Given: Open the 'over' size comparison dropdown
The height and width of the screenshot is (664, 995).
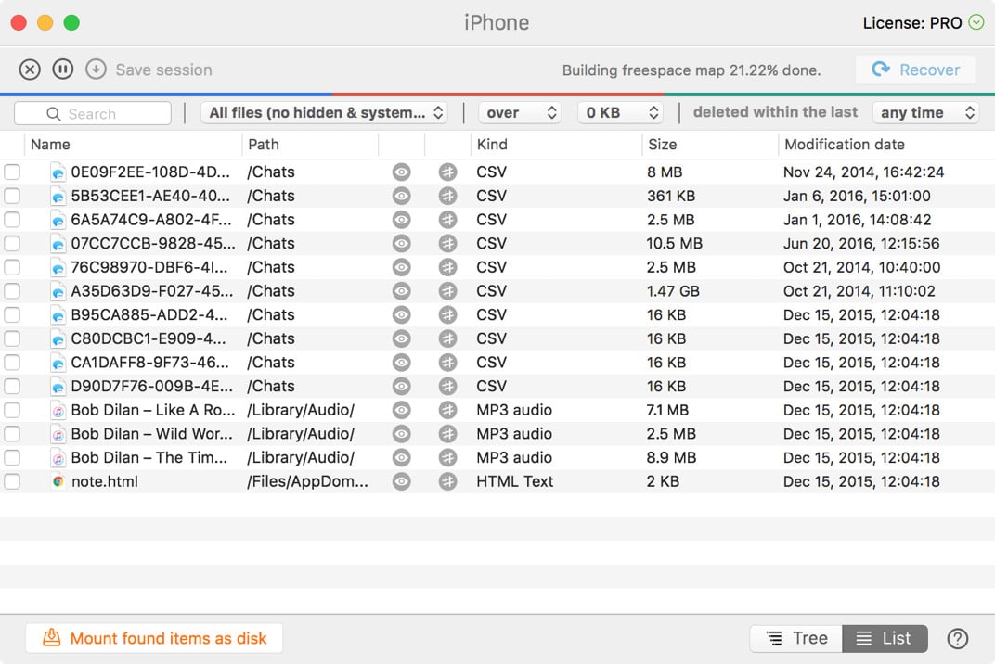Looking at the screenshot, I should click(520, 113).
